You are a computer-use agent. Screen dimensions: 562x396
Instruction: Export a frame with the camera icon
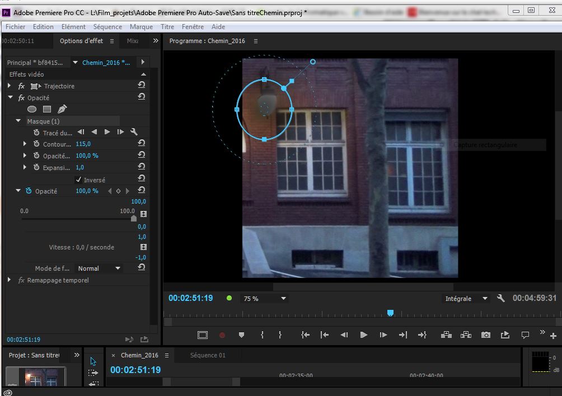point(486,335)
